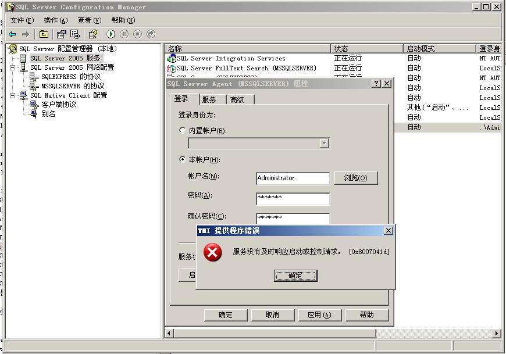Click the 别名 tree icon
The width and height of the screenshot is (506, 354).
click(34, 114)
